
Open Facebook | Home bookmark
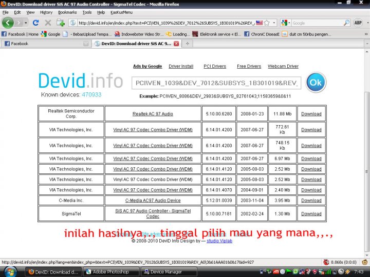click(x=20, y=34)
